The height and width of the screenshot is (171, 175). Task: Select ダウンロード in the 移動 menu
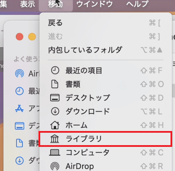pyautogui.click(x=106, y=111)
